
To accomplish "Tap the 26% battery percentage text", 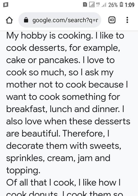I will [x=113, y=5].
